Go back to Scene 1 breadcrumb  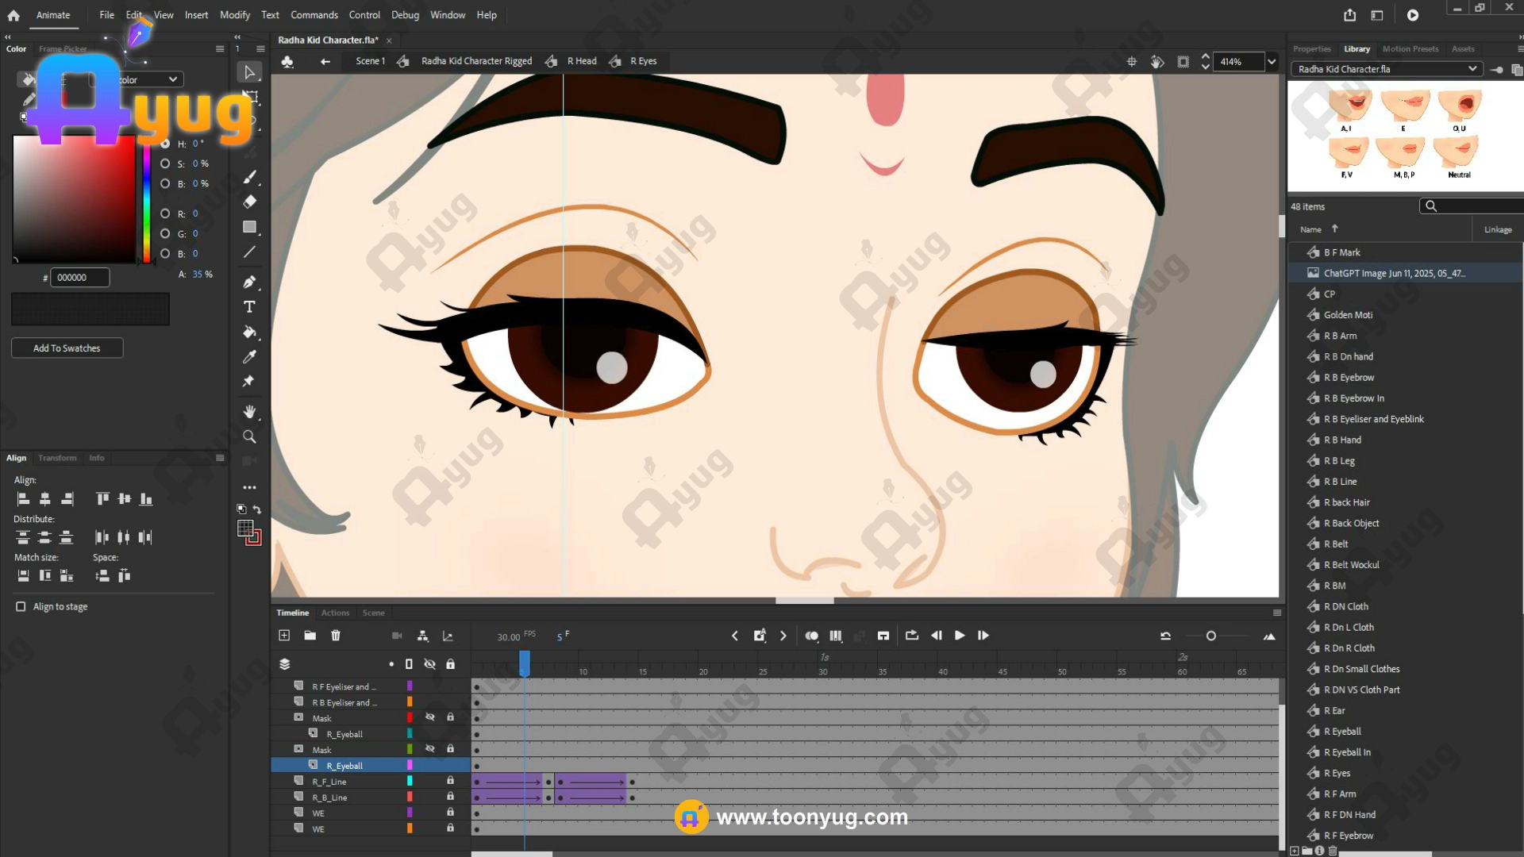point(370,61)
